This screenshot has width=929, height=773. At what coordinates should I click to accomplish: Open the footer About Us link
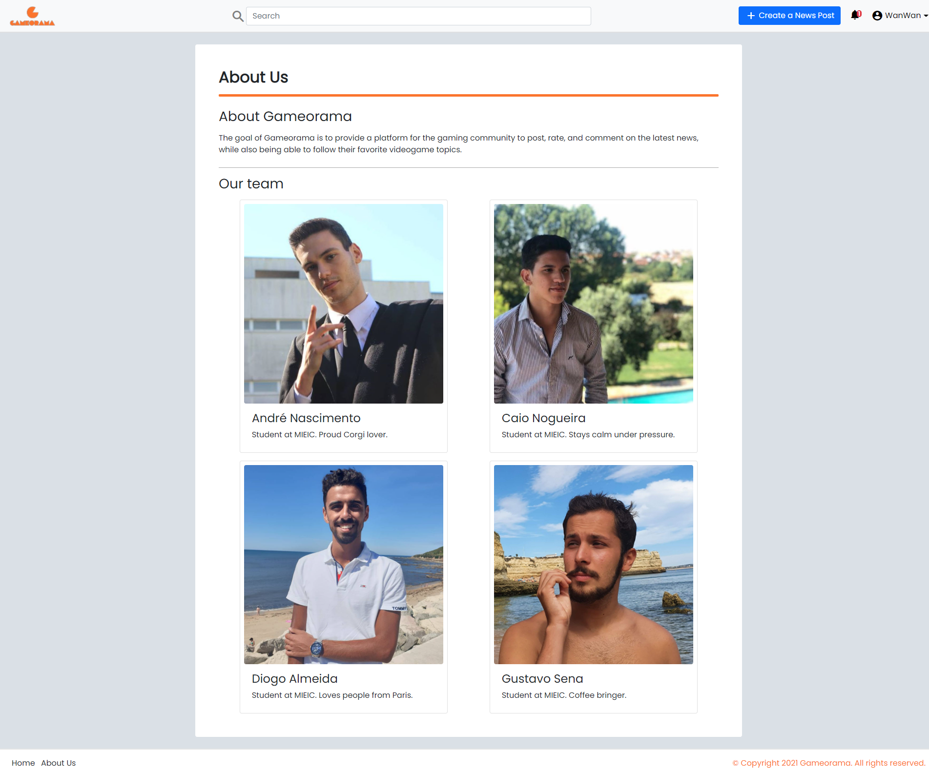(59, 763)
